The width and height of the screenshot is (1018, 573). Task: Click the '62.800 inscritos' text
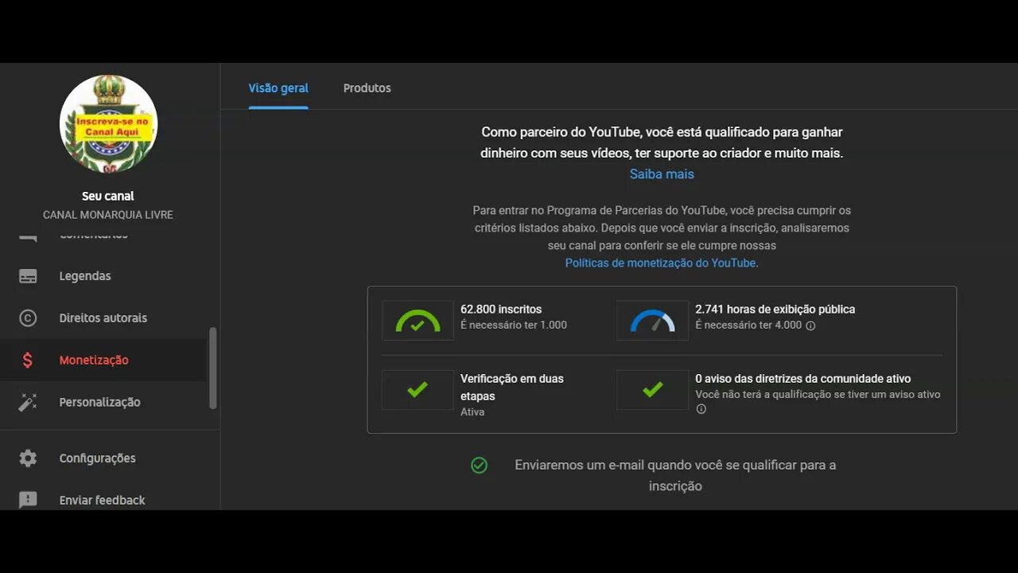pos(501,309)
